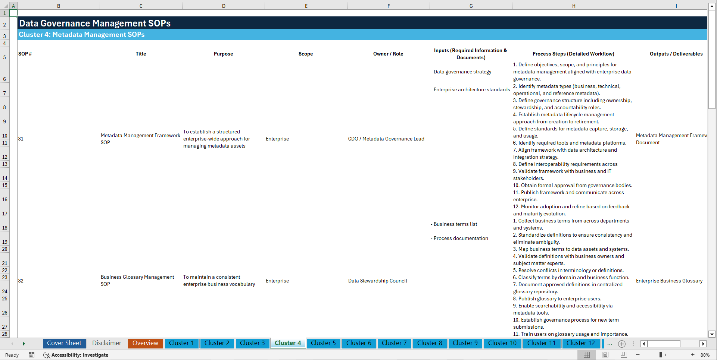Screen dimensions: 717x360
Task: Switch to the Cluster 6 sheet
Action: [359, 343]
